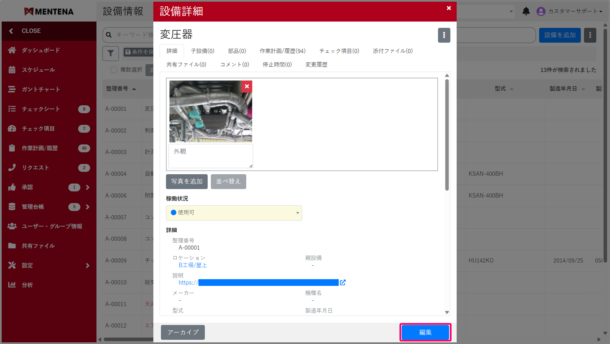
Task: Click the 外観 caption text field
Action: 211,156
